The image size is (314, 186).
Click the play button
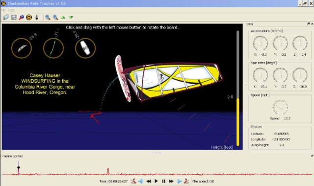coord(156,181)
